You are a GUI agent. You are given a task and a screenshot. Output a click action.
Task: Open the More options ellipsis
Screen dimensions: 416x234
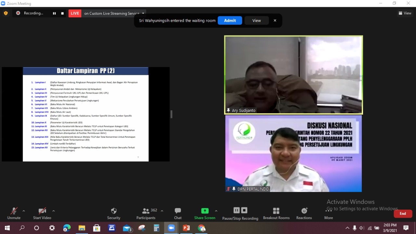click(328, 211)
